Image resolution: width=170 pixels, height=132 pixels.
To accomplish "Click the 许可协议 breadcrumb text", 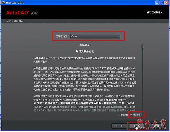I will coord(19,21).
